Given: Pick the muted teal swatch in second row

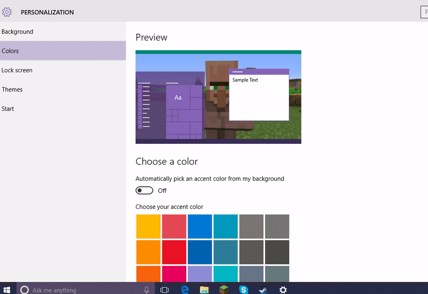Looking at the screenshot, I should [x=226, y=252].
